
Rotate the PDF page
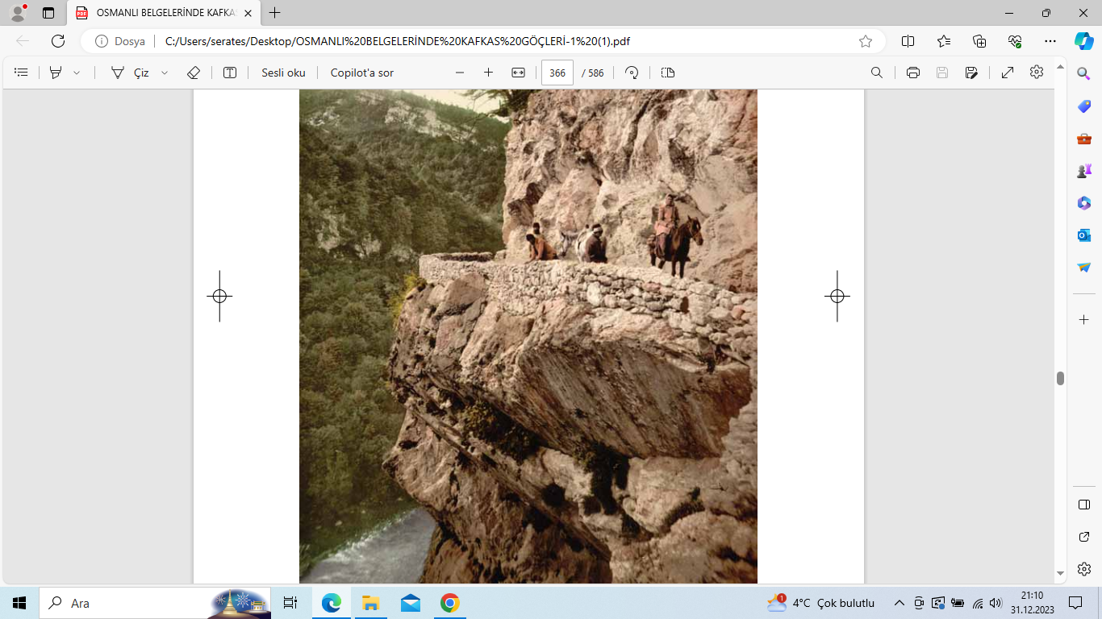[632, 73]
